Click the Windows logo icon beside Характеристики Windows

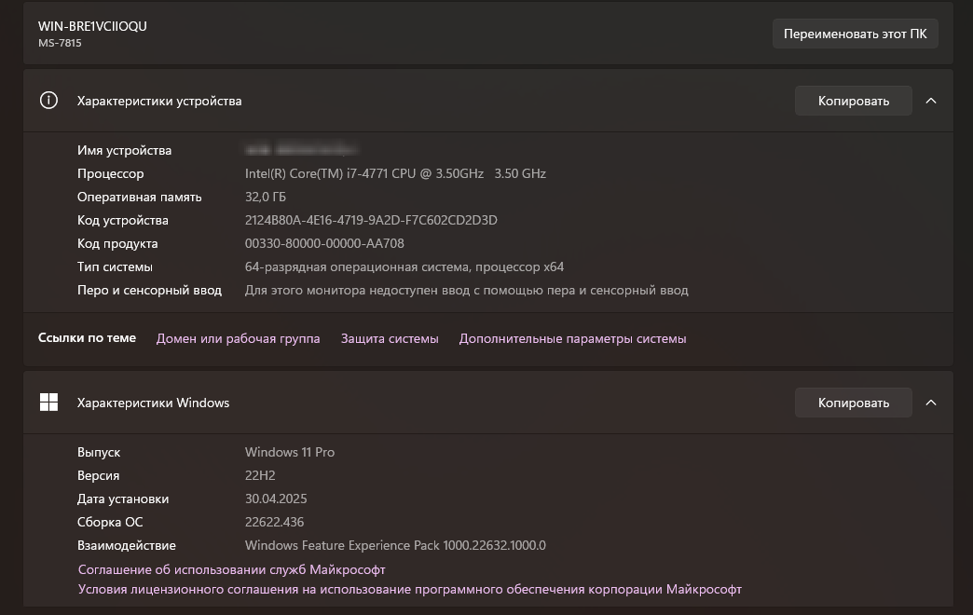point(48,403)
